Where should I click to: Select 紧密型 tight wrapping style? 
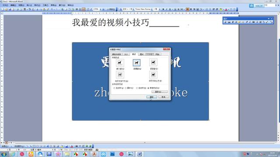pyautogui.click(x=153, y=62)
